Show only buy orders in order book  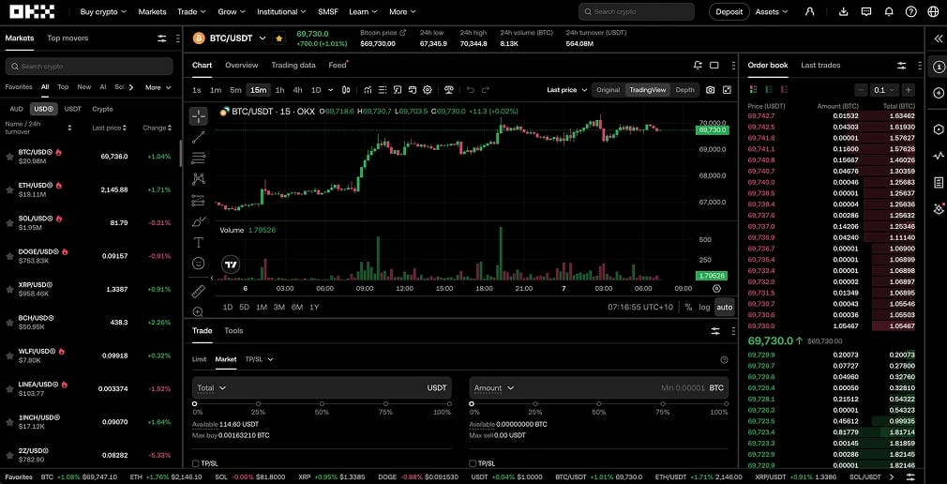tap(768, 89)
